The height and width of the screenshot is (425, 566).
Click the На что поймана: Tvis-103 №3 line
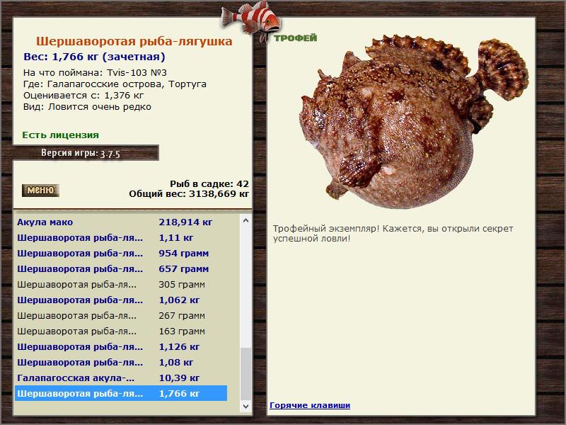(x=95, y=73)
